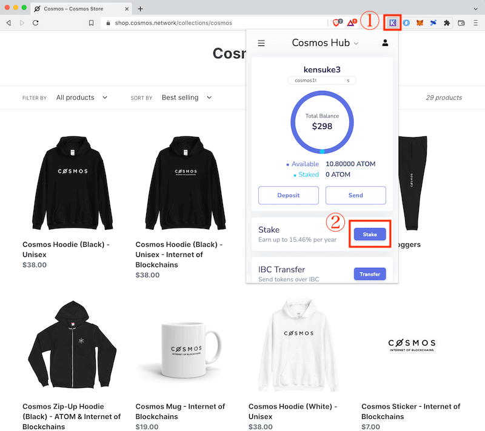Open the browser main hamburger menu
The image size is (485, 431).
click(476, 23)
